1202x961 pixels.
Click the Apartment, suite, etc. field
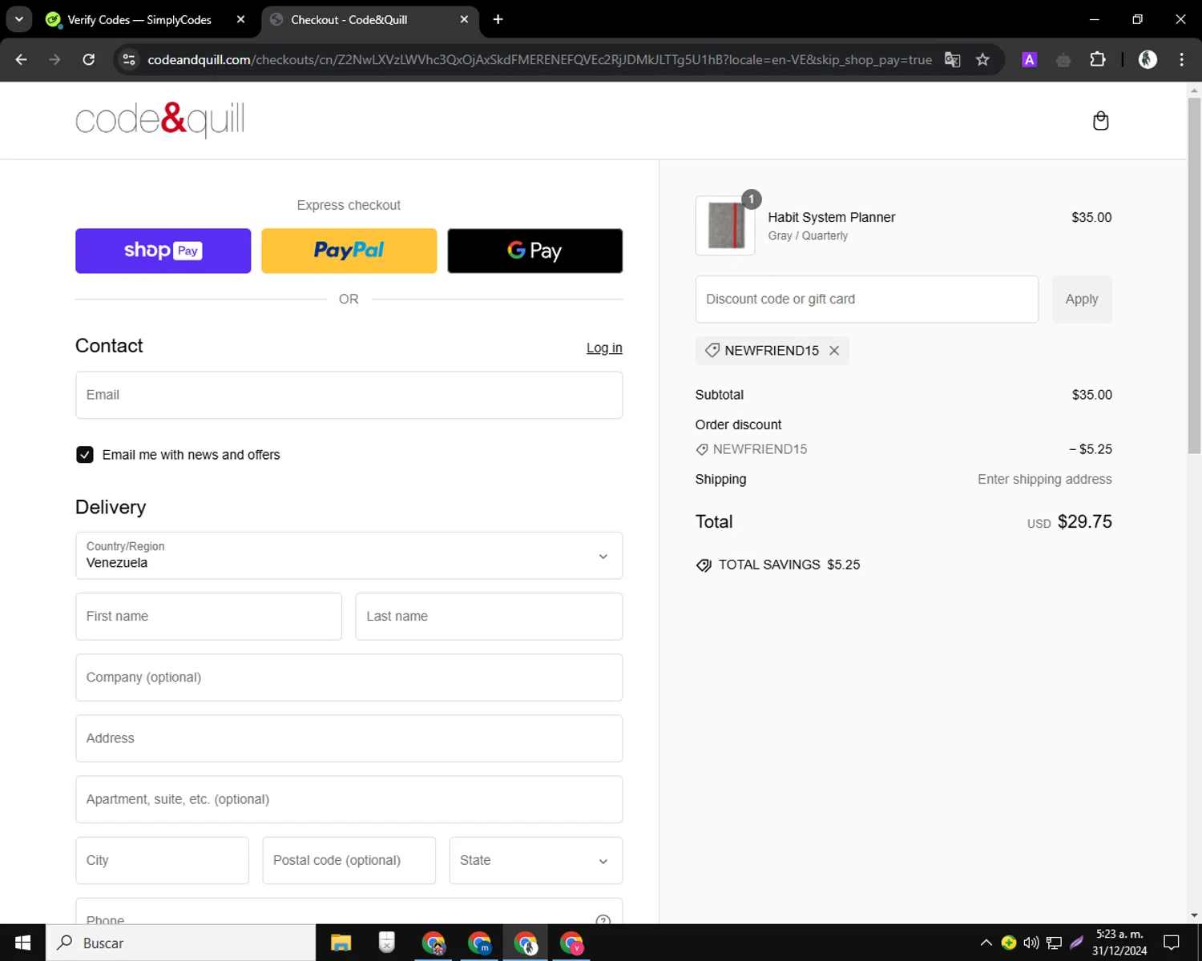[349, 799]
